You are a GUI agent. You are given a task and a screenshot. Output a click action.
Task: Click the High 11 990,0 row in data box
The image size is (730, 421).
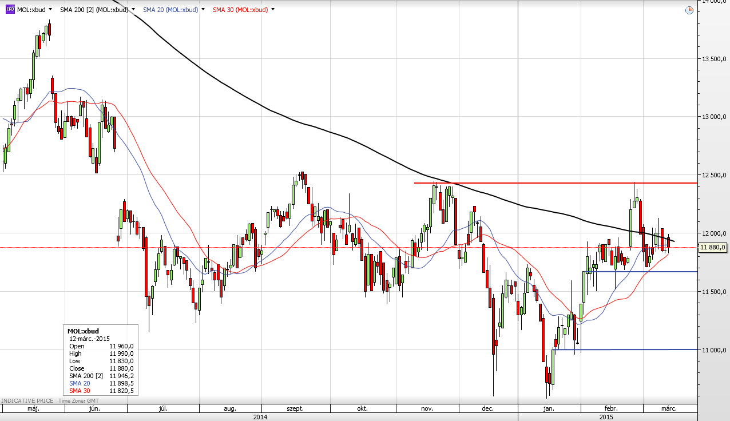(x=101, y=354)
